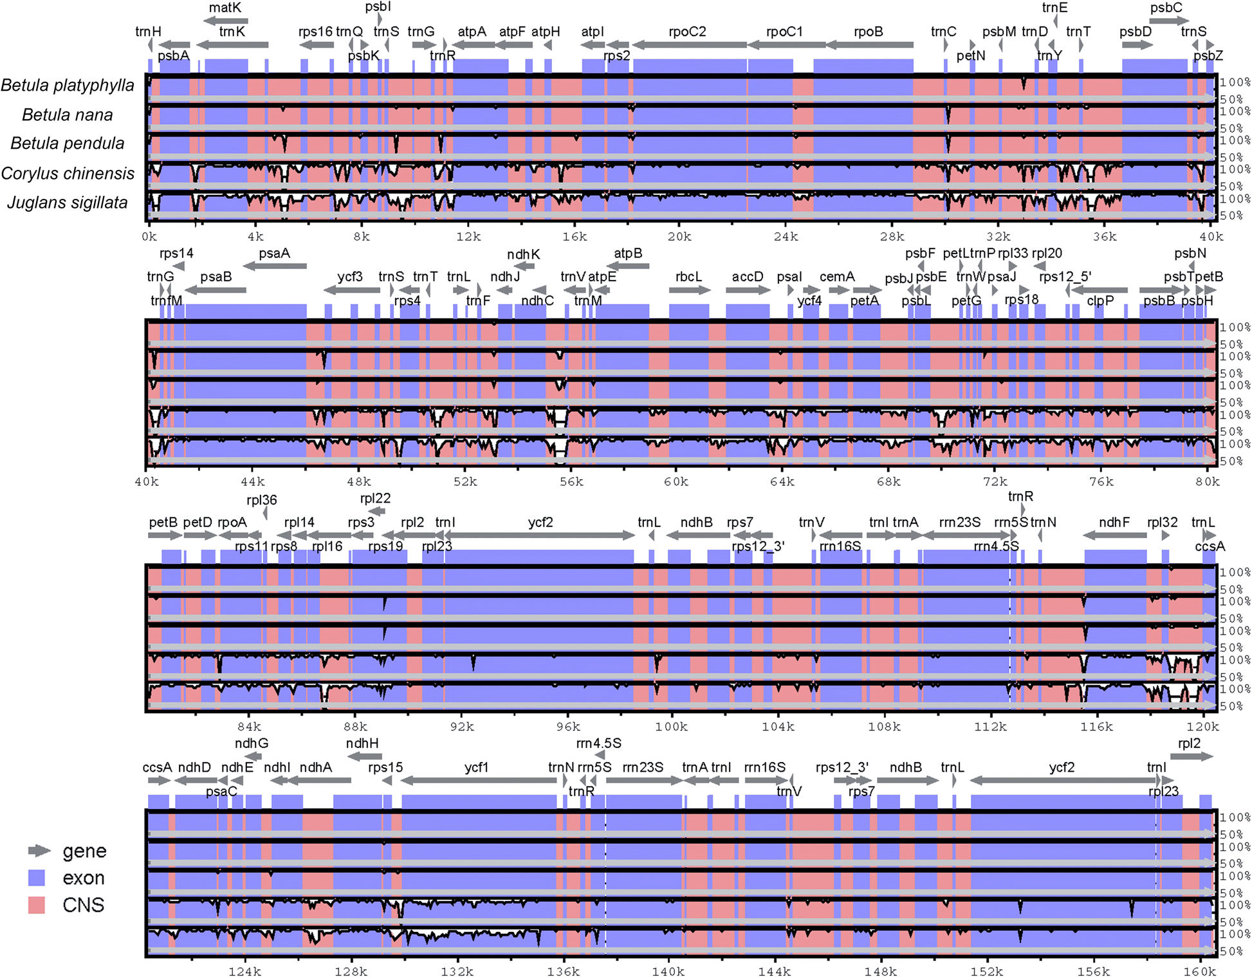The height and width of the screenshot is (977, 1252).
Task: Click the rpl16 gene label
Action: point(327,546)
